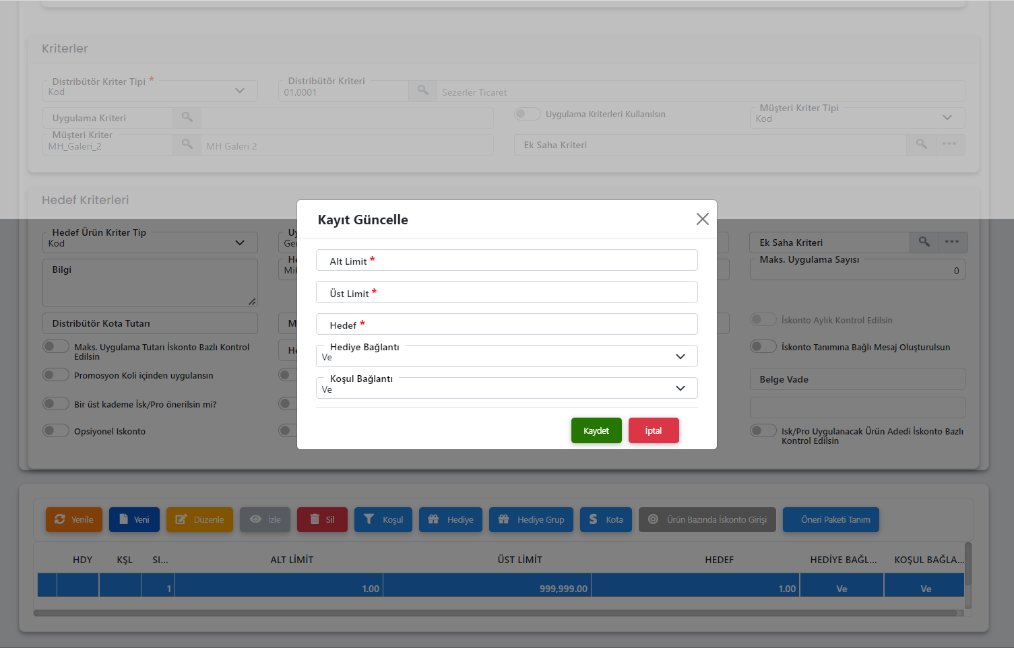
Task: Click the ALT LİMİT column header
Action: (x=292, y=560)
